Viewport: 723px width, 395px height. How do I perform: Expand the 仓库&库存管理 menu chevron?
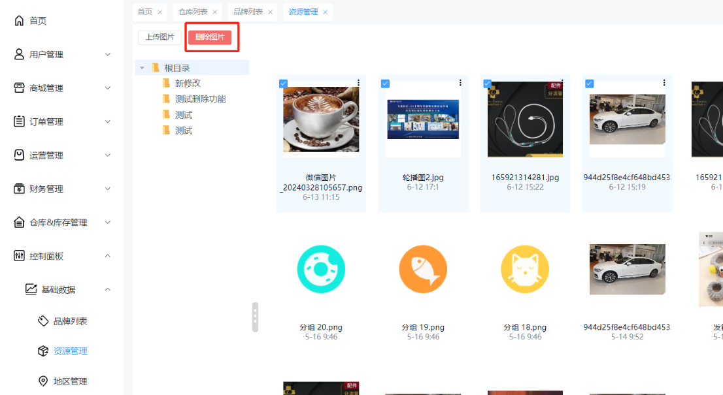(107, 223)
